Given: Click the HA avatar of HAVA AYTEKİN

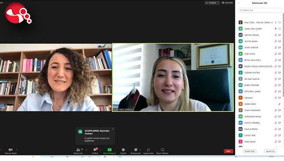Looking at the screenshot, I should [x=240, y=129].
